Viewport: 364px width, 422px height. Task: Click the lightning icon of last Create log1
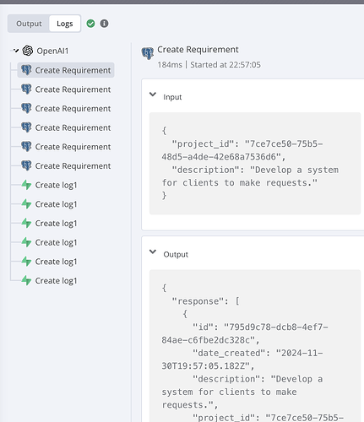(26, 280)
